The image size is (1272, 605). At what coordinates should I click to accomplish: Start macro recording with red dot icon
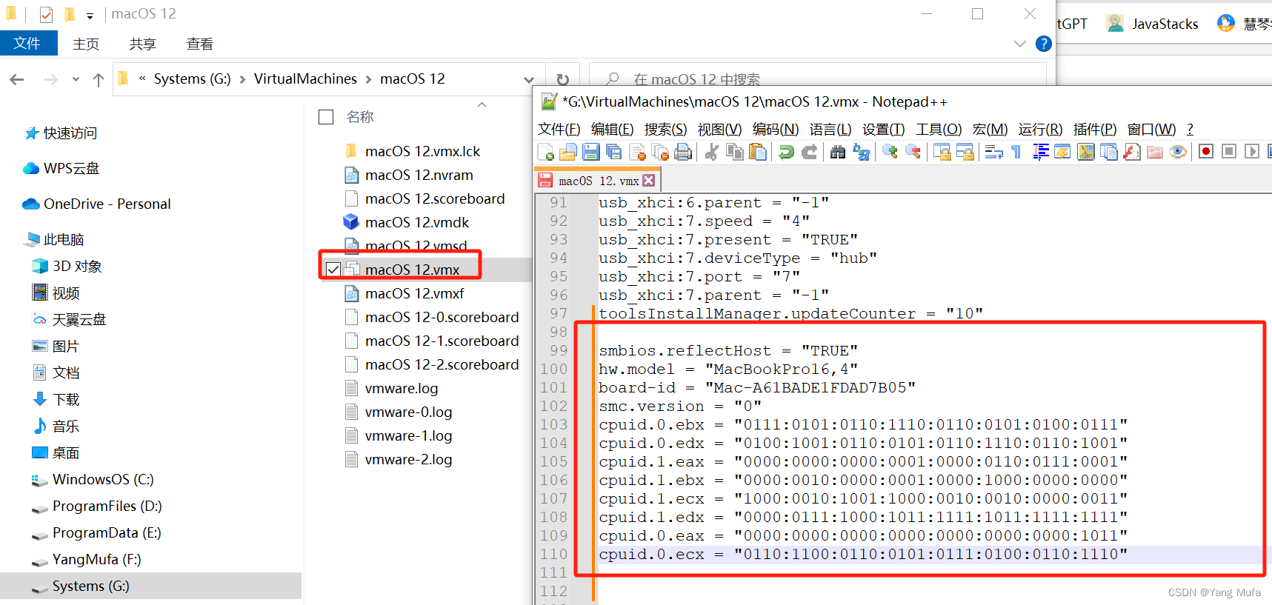[1206, 152]
